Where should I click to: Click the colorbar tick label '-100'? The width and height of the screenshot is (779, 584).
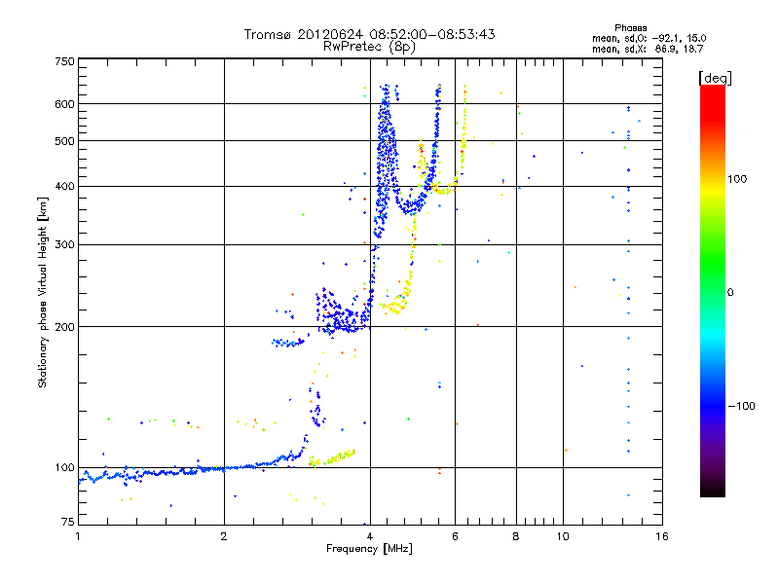click(x=742, y=406)
